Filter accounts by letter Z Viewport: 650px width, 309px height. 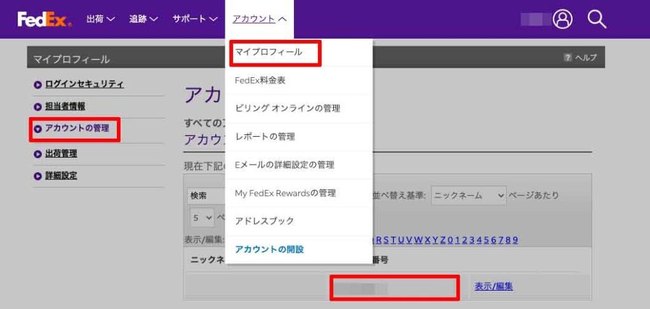pyautogui.click(x=442, y=240)
